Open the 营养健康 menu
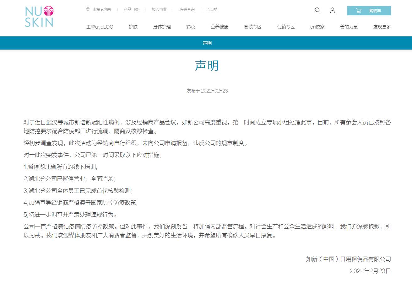The height and width of the screenshot is (282, 412). pyautogui.click(x=220, y=27)
